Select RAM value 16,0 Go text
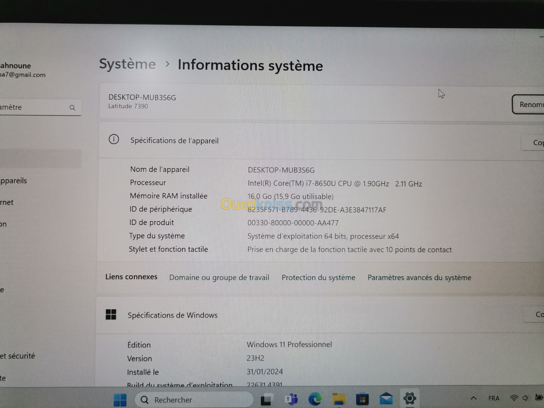 (290, 197)
